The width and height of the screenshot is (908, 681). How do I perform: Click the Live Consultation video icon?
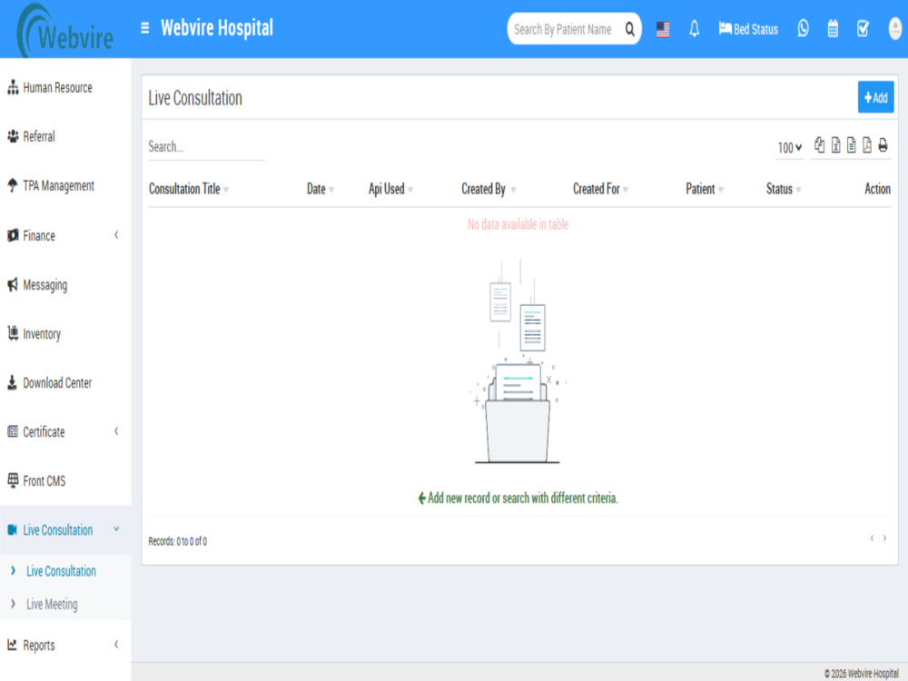point(12,529)
